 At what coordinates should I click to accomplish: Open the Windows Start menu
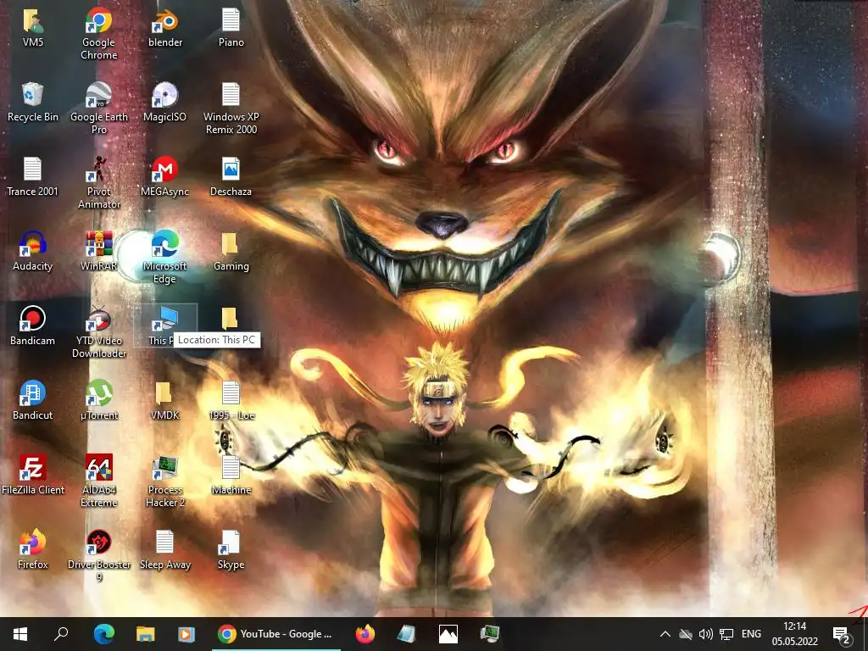pyautogui.click(x=20, y=634)
